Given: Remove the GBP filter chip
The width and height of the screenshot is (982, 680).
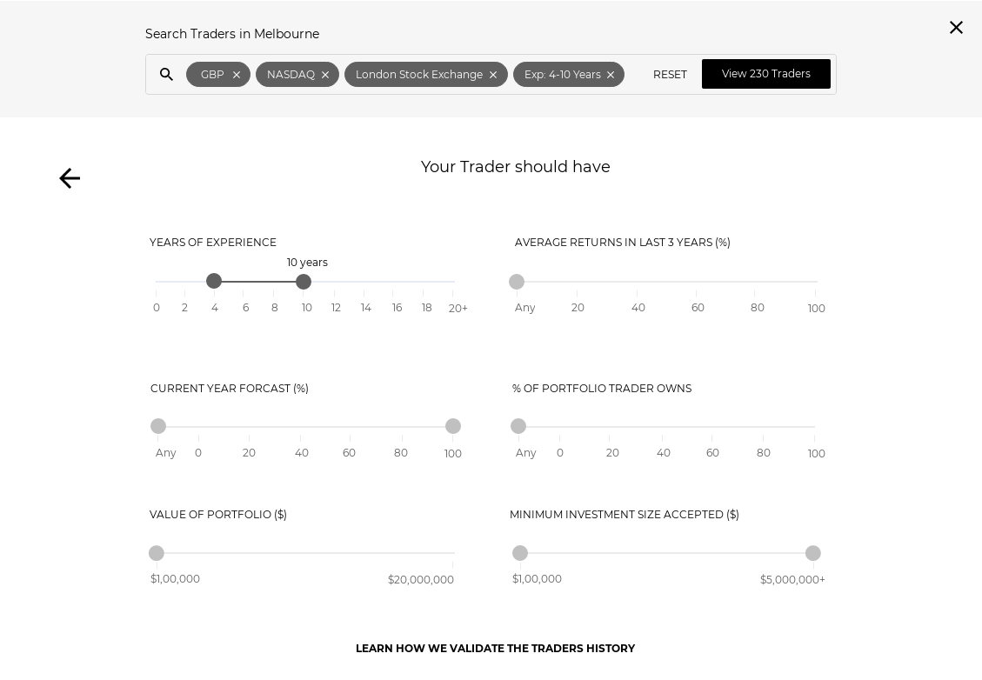Looking at the screenshot, I should coord(236,75).
